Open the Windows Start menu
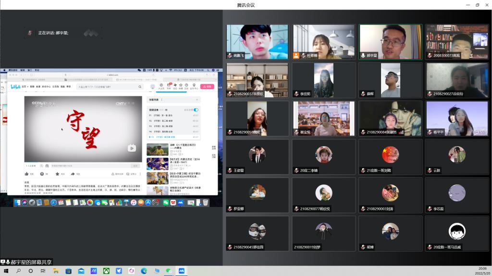The image size is (492, 276). [6, 271]
